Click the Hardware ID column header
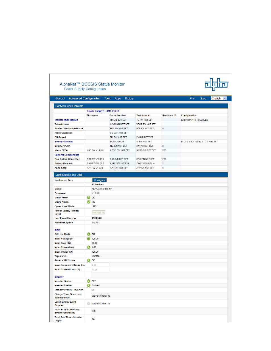This screenshot has height=351, width=271. 169,115
